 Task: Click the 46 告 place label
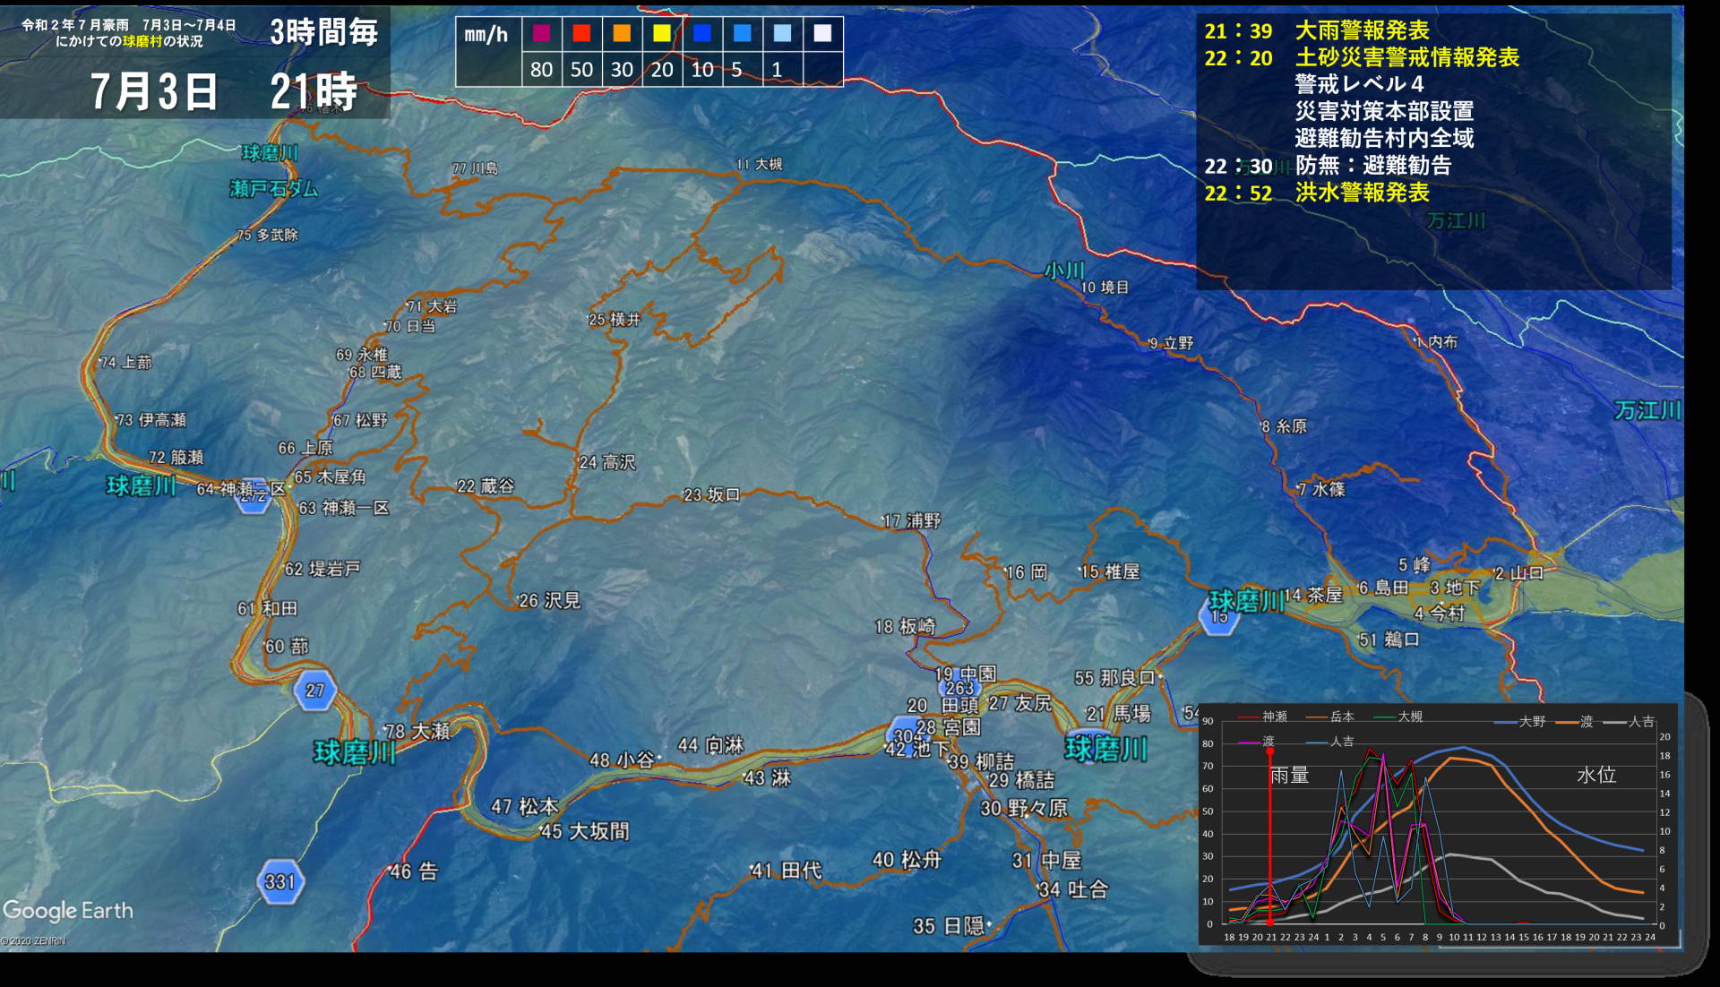click(x=414, y=871)
